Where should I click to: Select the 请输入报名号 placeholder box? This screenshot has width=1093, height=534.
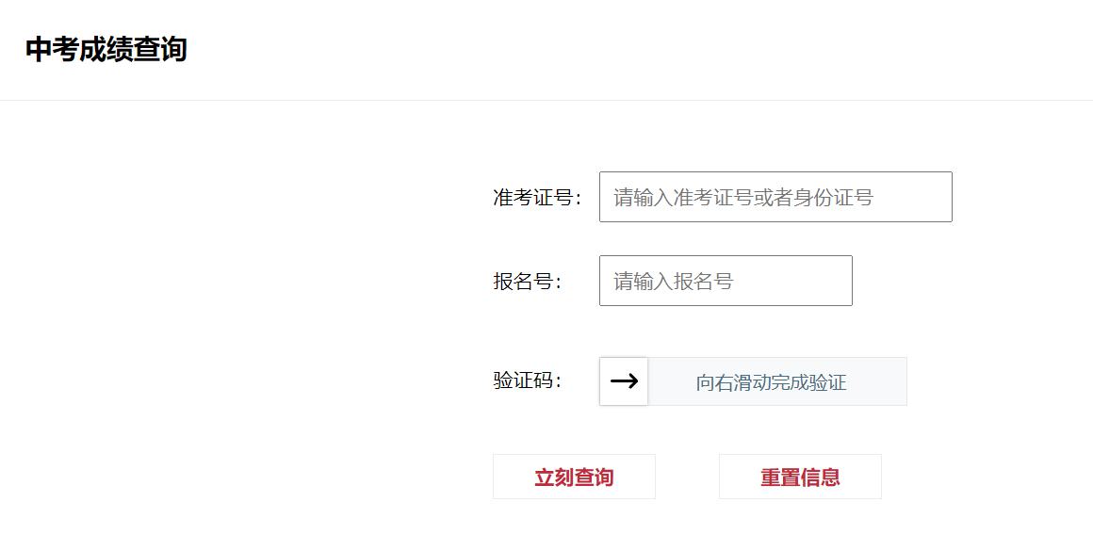click(726, 281)
